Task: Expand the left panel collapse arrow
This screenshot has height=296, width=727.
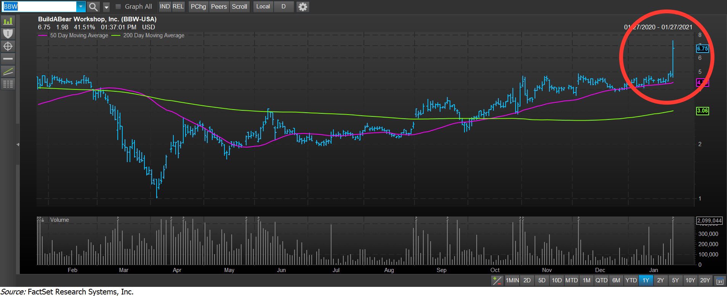Action: [x=18, y=145]
